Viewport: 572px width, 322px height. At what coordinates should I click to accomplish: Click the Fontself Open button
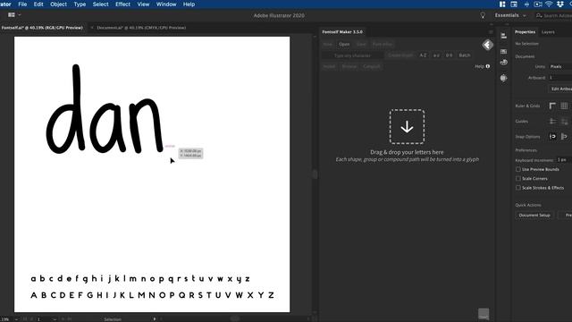point(344,44)
